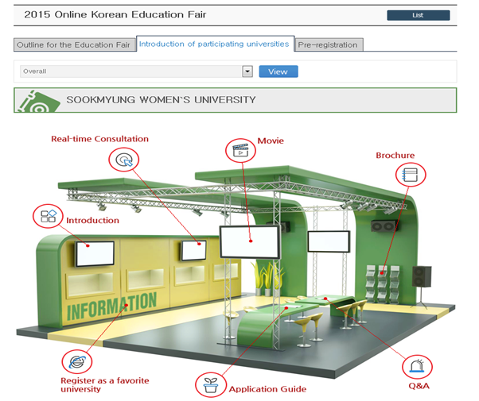Select Introduction of participating universities tab
Image resolution: width=479 pixels, height=401 pixels.
(x=215, y=44)
